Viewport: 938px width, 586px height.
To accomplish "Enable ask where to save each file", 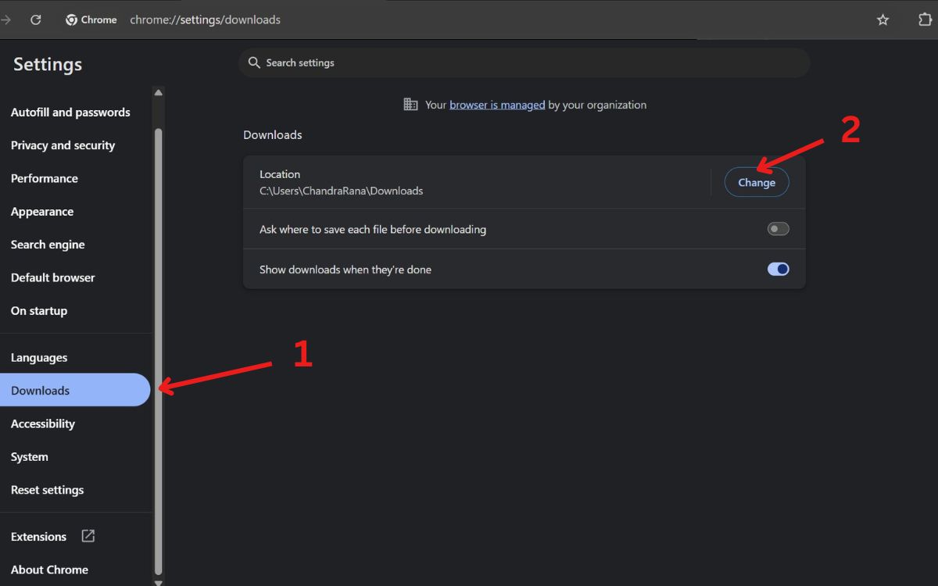I will point(778,229).
